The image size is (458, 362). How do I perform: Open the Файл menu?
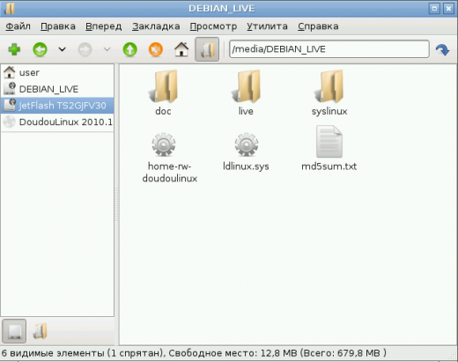(18, 26)
